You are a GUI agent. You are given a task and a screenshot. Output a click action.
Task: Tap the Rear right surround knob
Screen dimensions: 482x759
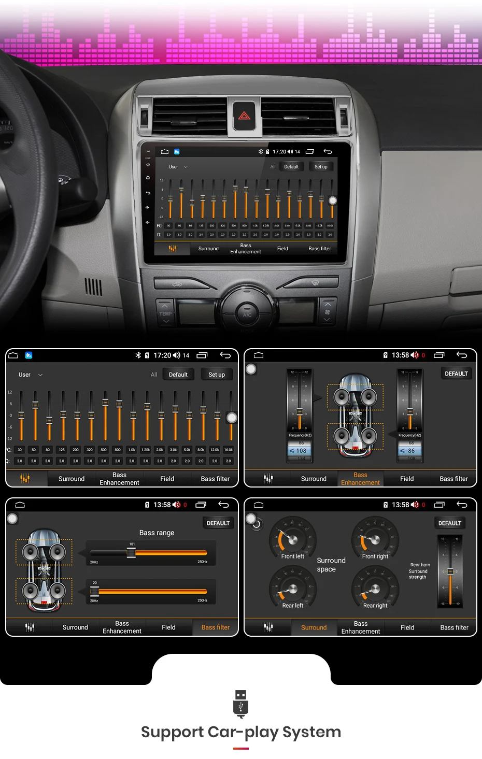[x=375, y=588]
